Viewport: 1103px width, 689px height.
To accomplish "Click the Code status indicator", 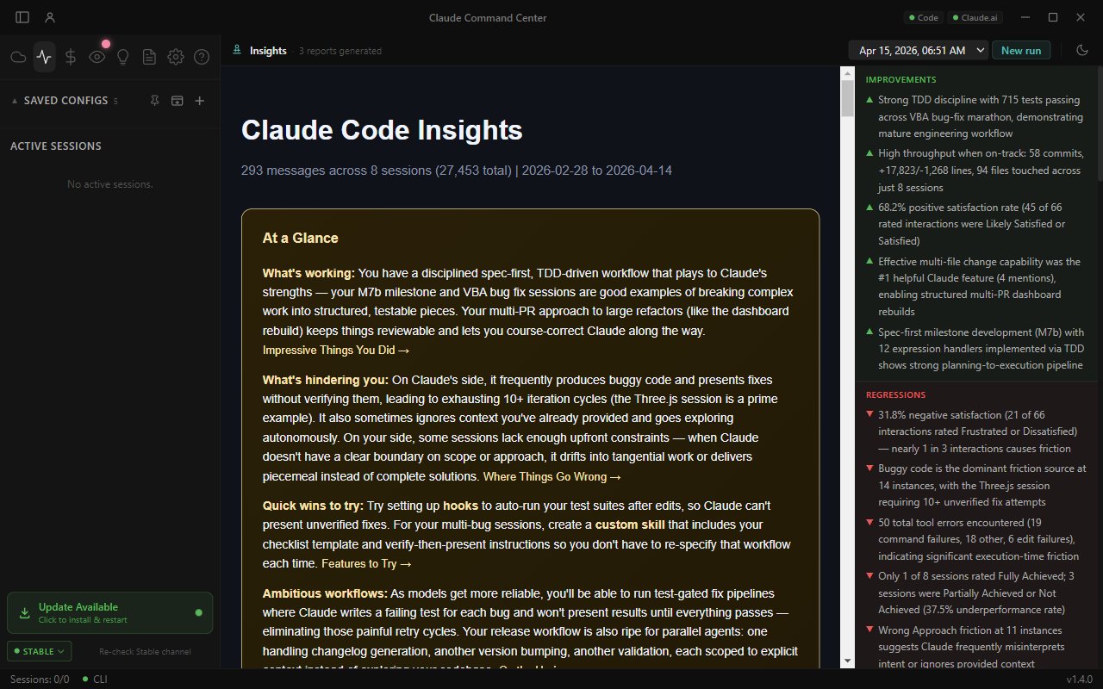I will click(923, 17).
